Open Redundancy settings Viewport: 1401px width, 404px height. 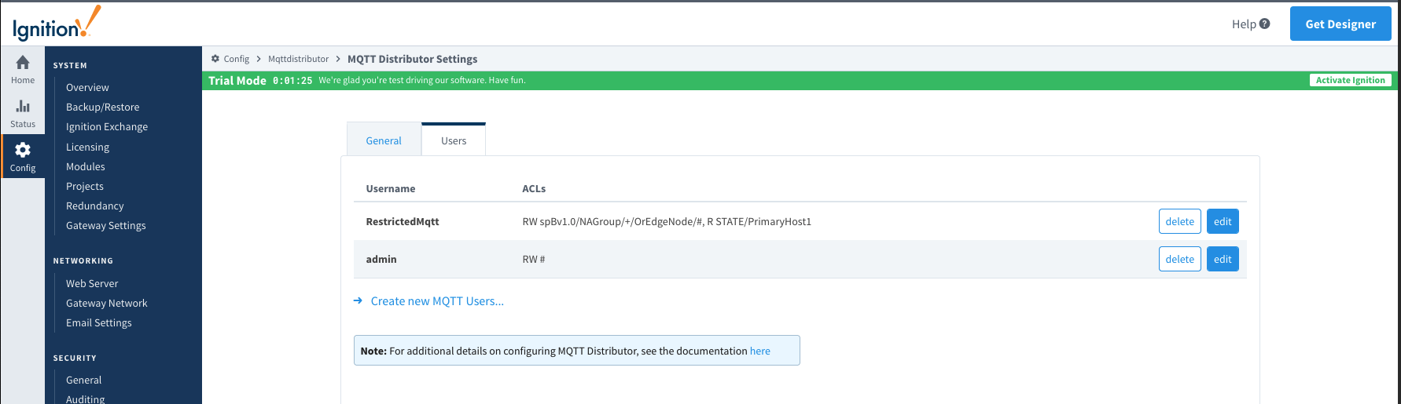(95, 206)
